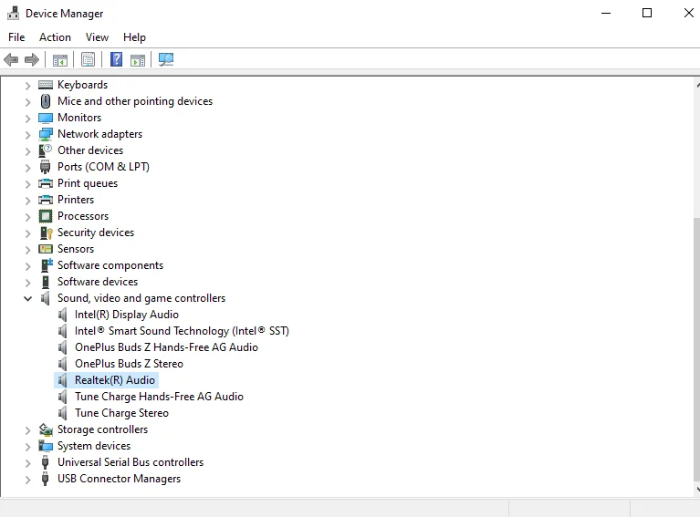Expand the Storage controllers node
The width and height of the screenshot is (700, 517).
[x=27, y=430]
